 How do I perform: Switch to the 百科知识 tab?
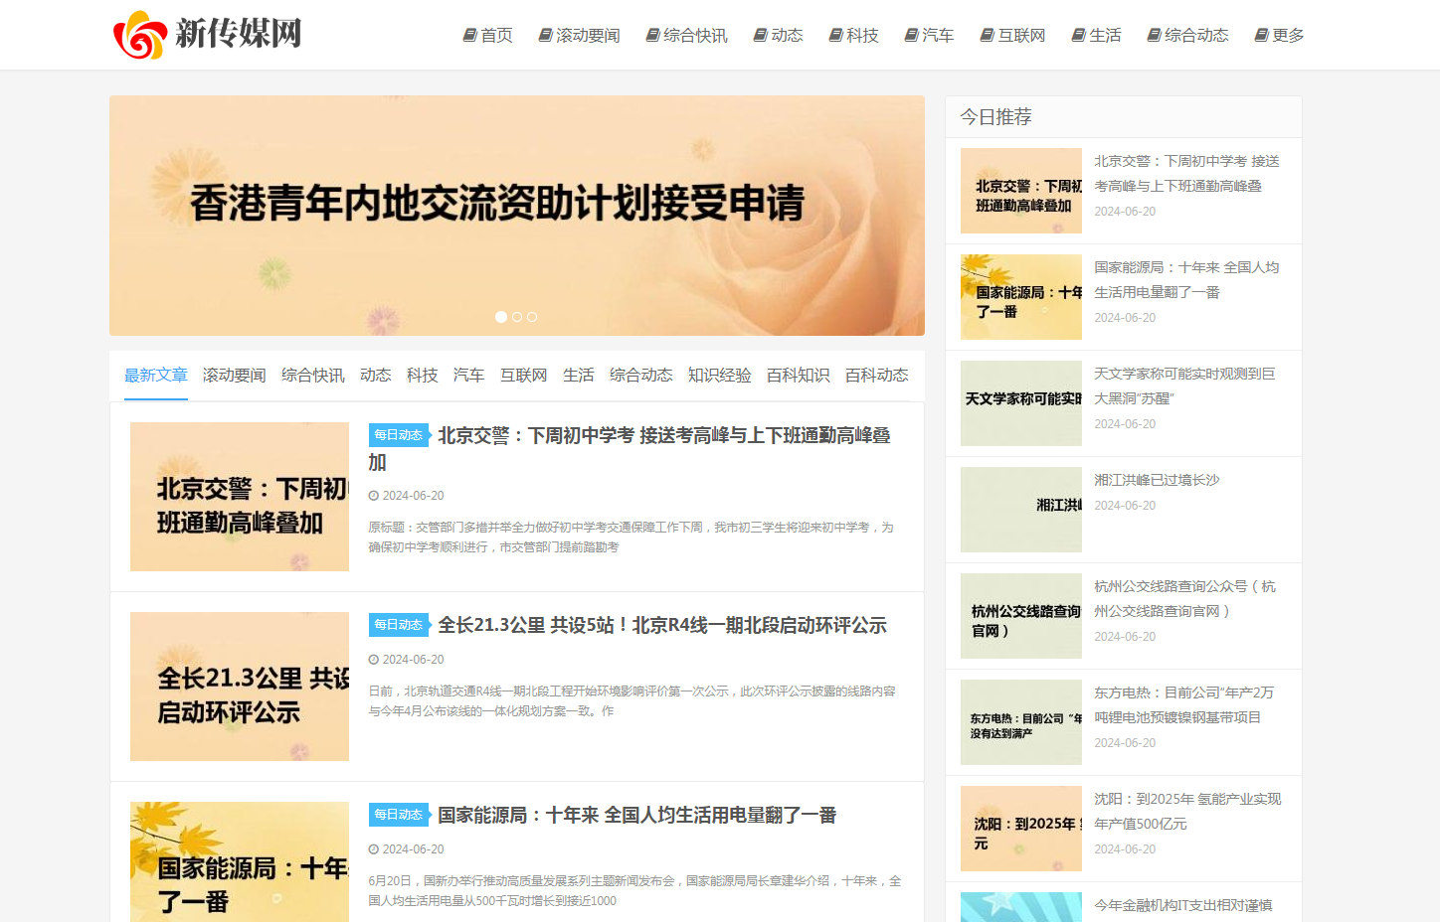tap(799, 375)
